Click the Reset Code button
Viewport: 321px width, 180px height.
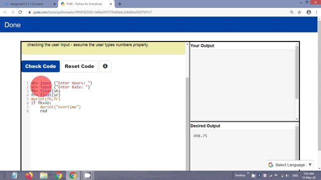pyautogui.click(x=79, y=66)
